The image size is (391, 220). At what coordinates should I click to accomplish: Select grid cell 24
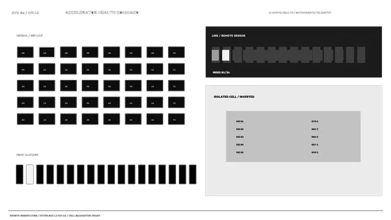[68, 119]
